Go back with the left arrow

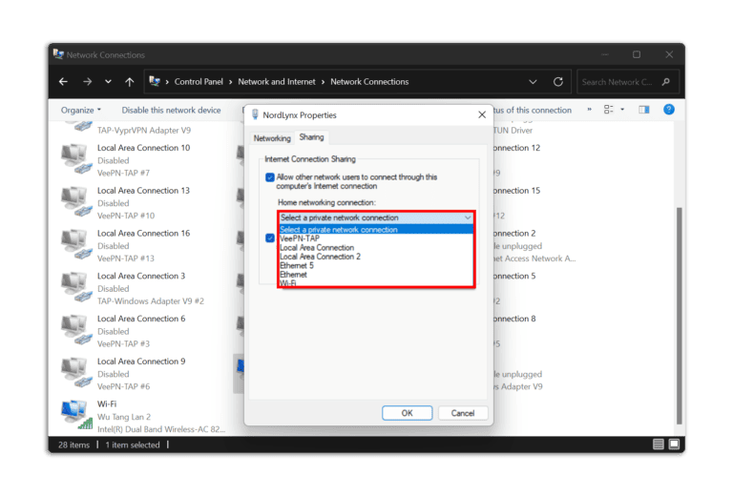tap(64, 82)
